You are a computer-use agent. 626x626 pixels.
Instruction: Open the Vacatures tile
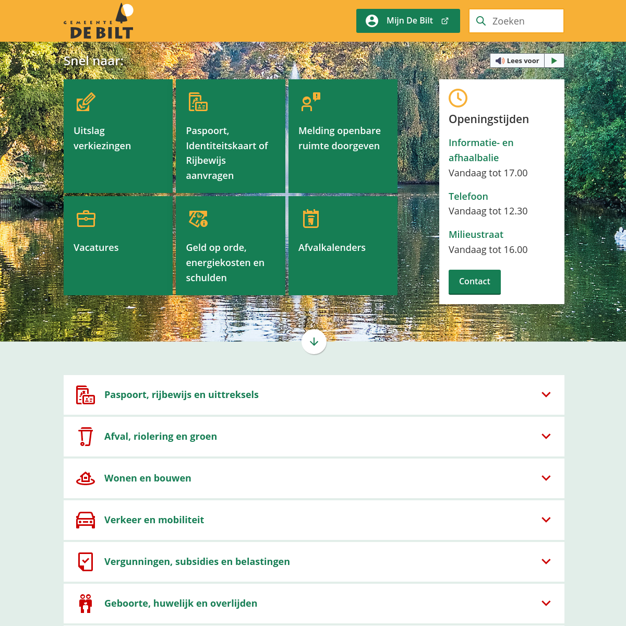(118, 246)
